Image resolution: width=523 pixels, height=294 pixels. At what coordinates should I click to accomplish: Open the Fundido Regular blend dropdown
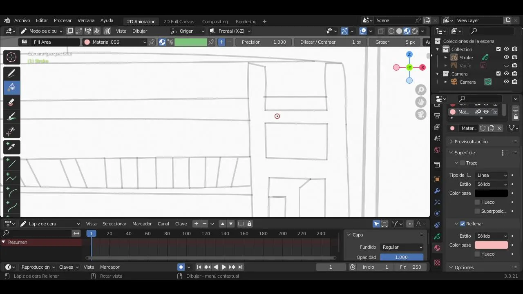(402, 247)
